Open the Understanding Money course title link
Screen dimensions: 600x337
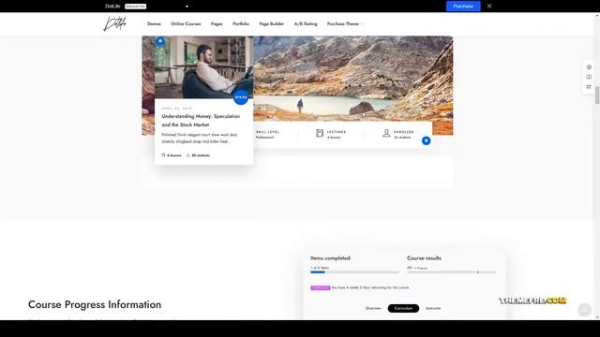[201, 121]
